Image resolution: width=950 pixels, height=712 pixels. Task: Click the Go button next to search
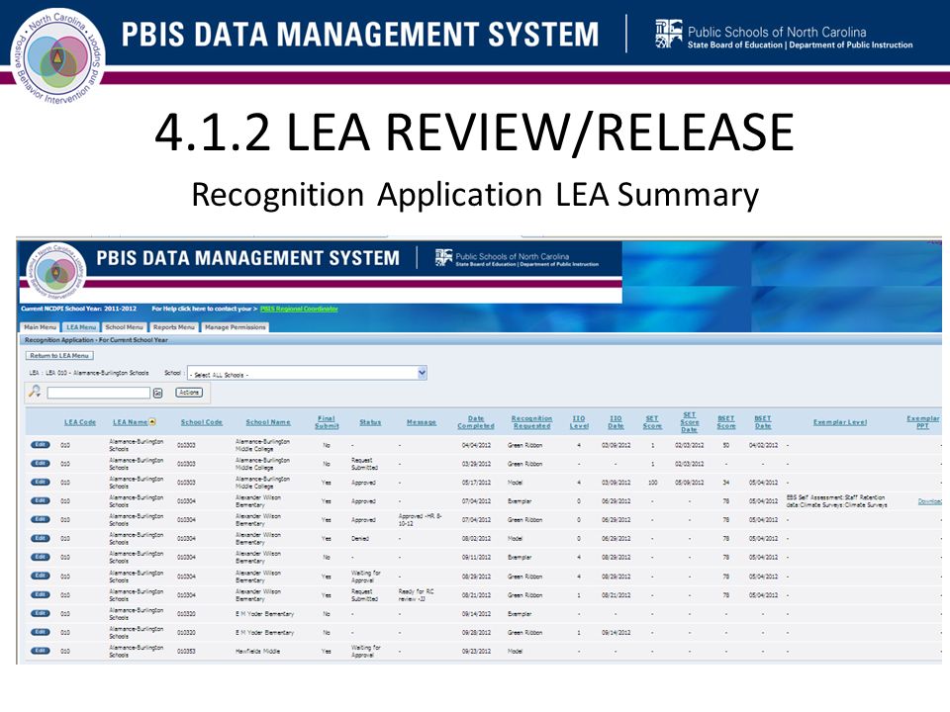pos(158,393)
